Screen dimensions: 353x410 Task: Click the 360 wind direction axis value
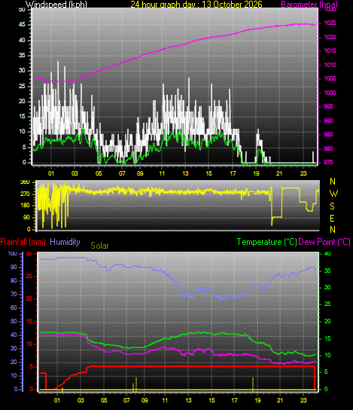pos(25,182)
